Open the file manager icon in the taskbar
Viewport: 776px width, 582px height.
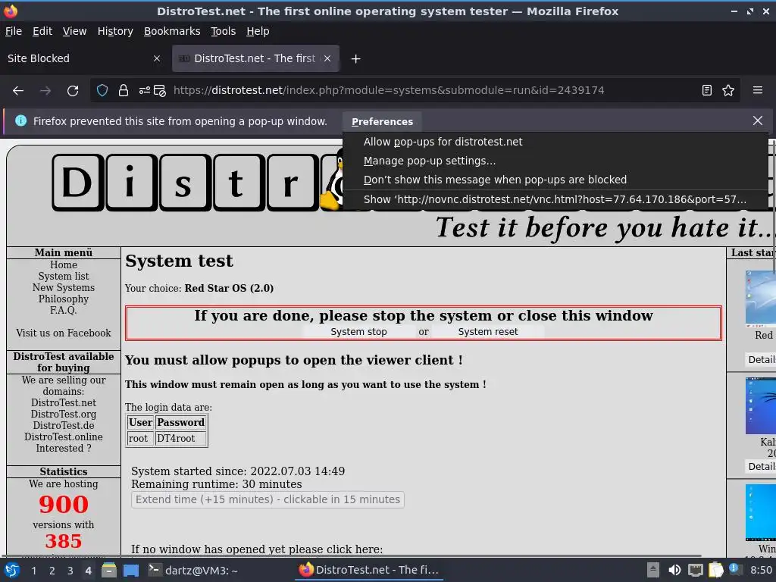point(109,570)
